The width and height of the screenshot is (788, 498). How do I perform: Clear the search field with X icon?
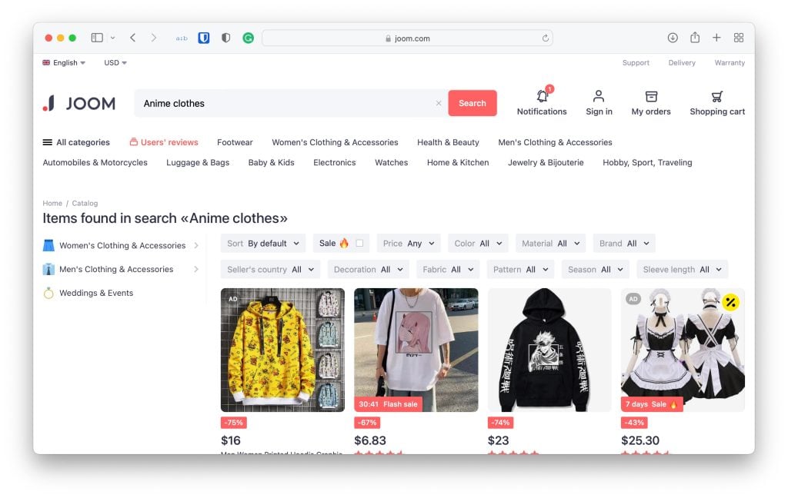438,103
